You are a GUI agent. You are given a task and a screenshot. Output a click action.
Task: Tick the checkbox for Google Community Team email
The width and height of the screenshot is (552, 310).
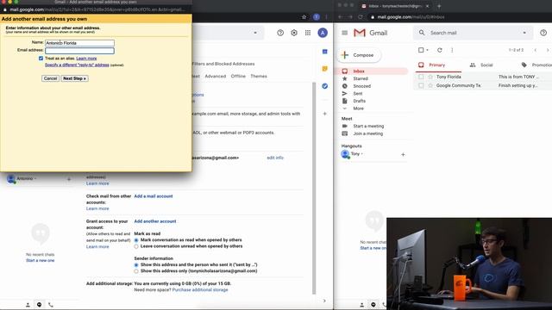point(421,85)
